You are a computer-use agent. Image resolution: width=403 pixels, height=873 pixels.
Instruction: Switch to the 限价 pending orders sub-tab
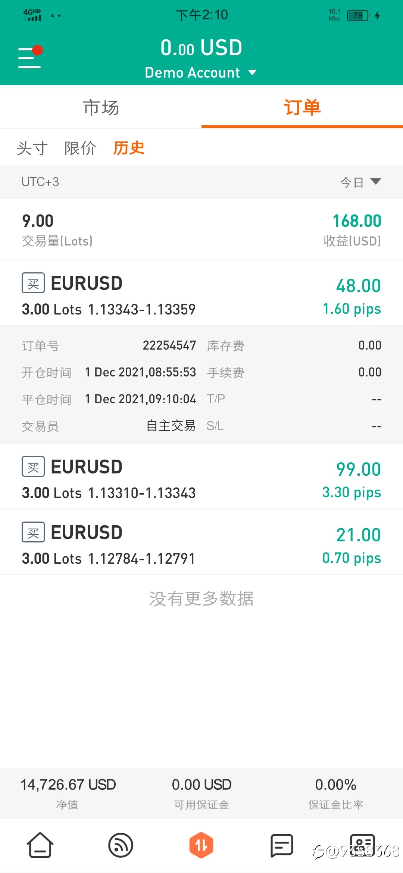tap(80, 148)
